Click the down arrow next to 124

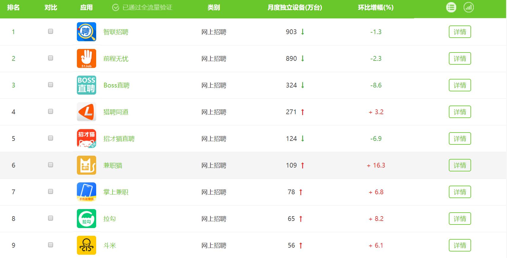(x=302, y=138)
